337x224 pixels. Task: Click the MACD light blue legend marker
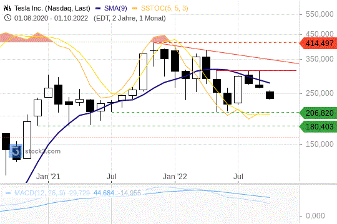pos(8,193)
